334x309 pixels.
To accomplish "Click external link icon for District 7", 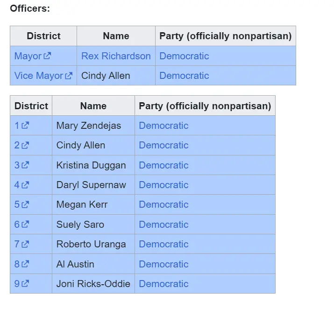I will 25,244.
